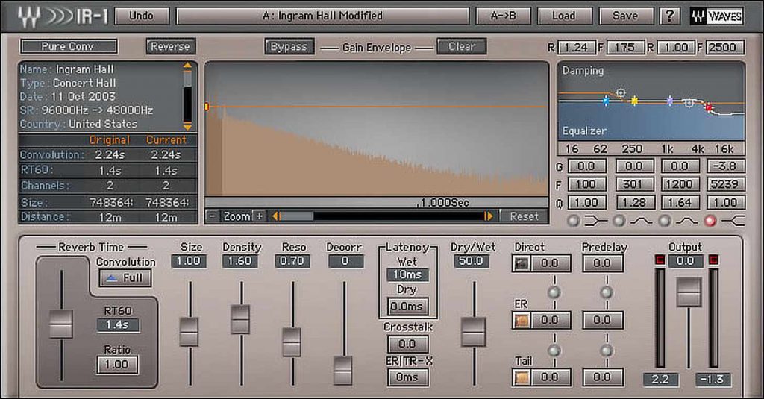The height and width of the screenshot is (399, 764).
Task: Select the high shelf filter shape icon
Action: point(733,222)
